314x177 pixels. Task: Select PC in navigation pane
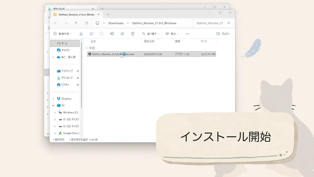pos(63,105)
